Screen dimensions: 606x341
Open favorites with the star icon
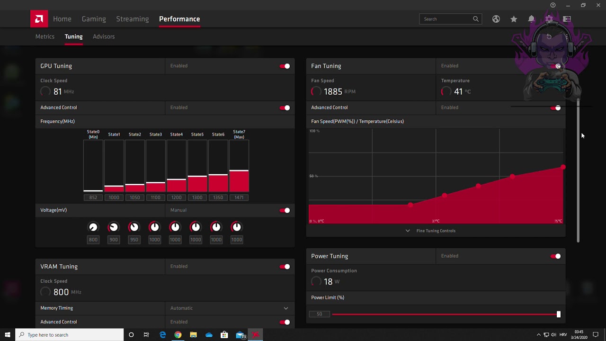point(514,19)
